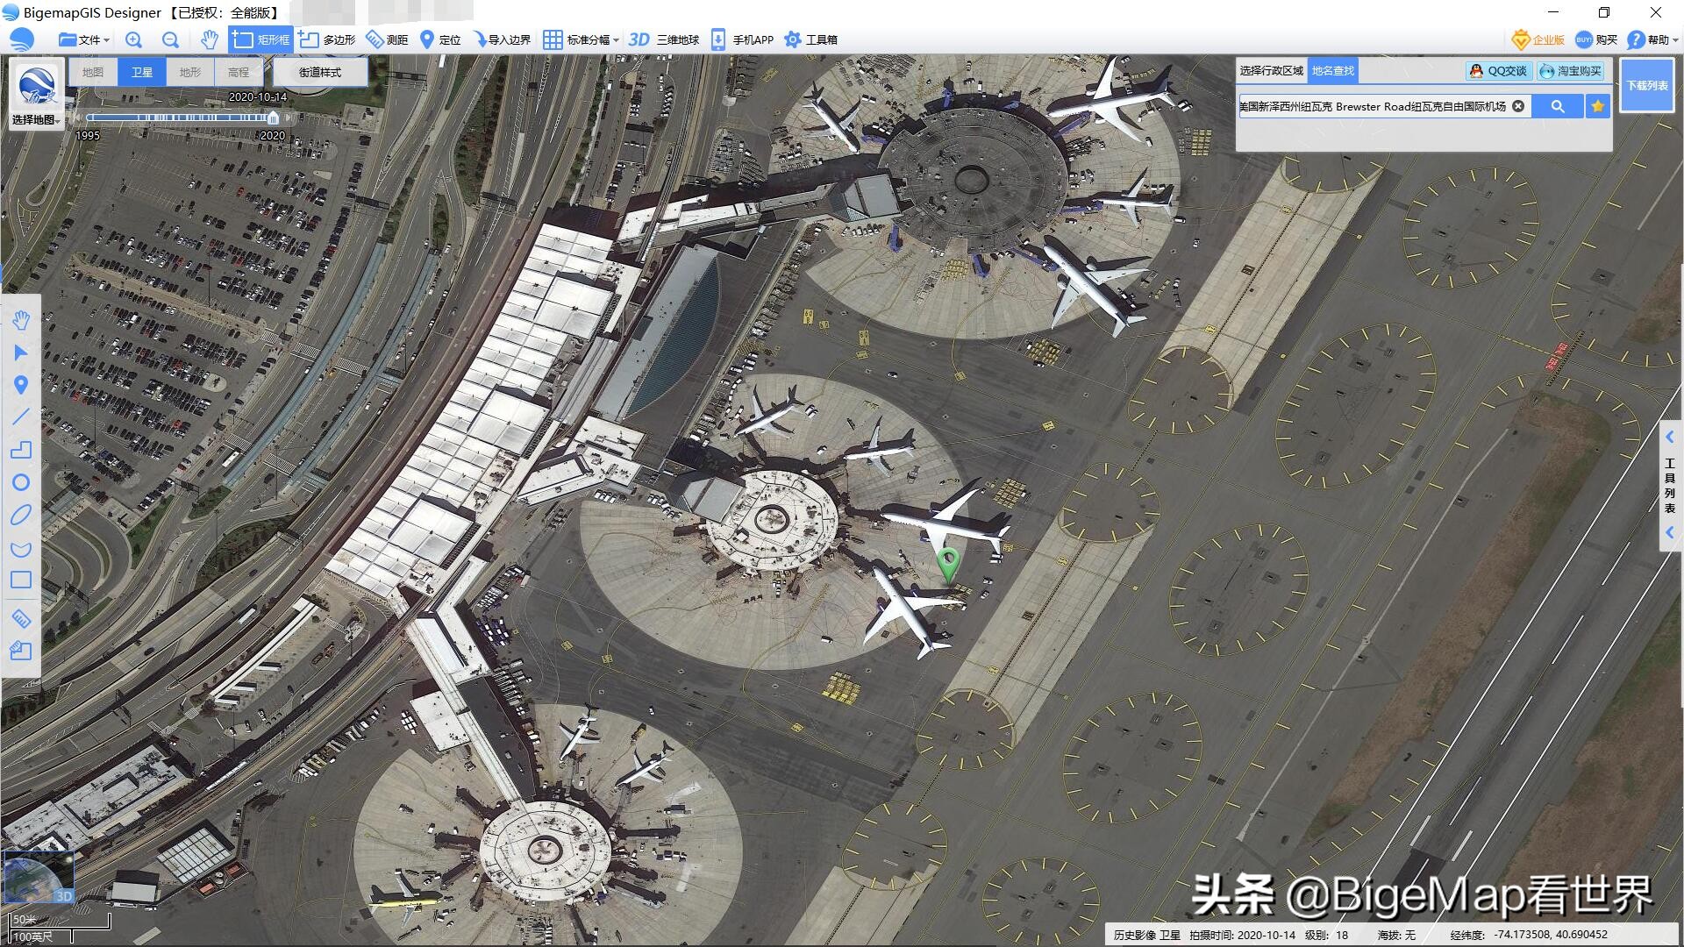This screenshot has width=1684, height=947.
Task: Switch to the 高程 elevation layer tab
Action: [239, 72]
